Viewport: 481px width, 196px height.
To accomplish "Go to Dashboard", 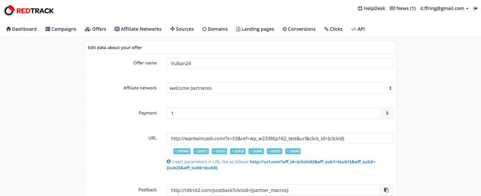I will (x=21, y=29).
